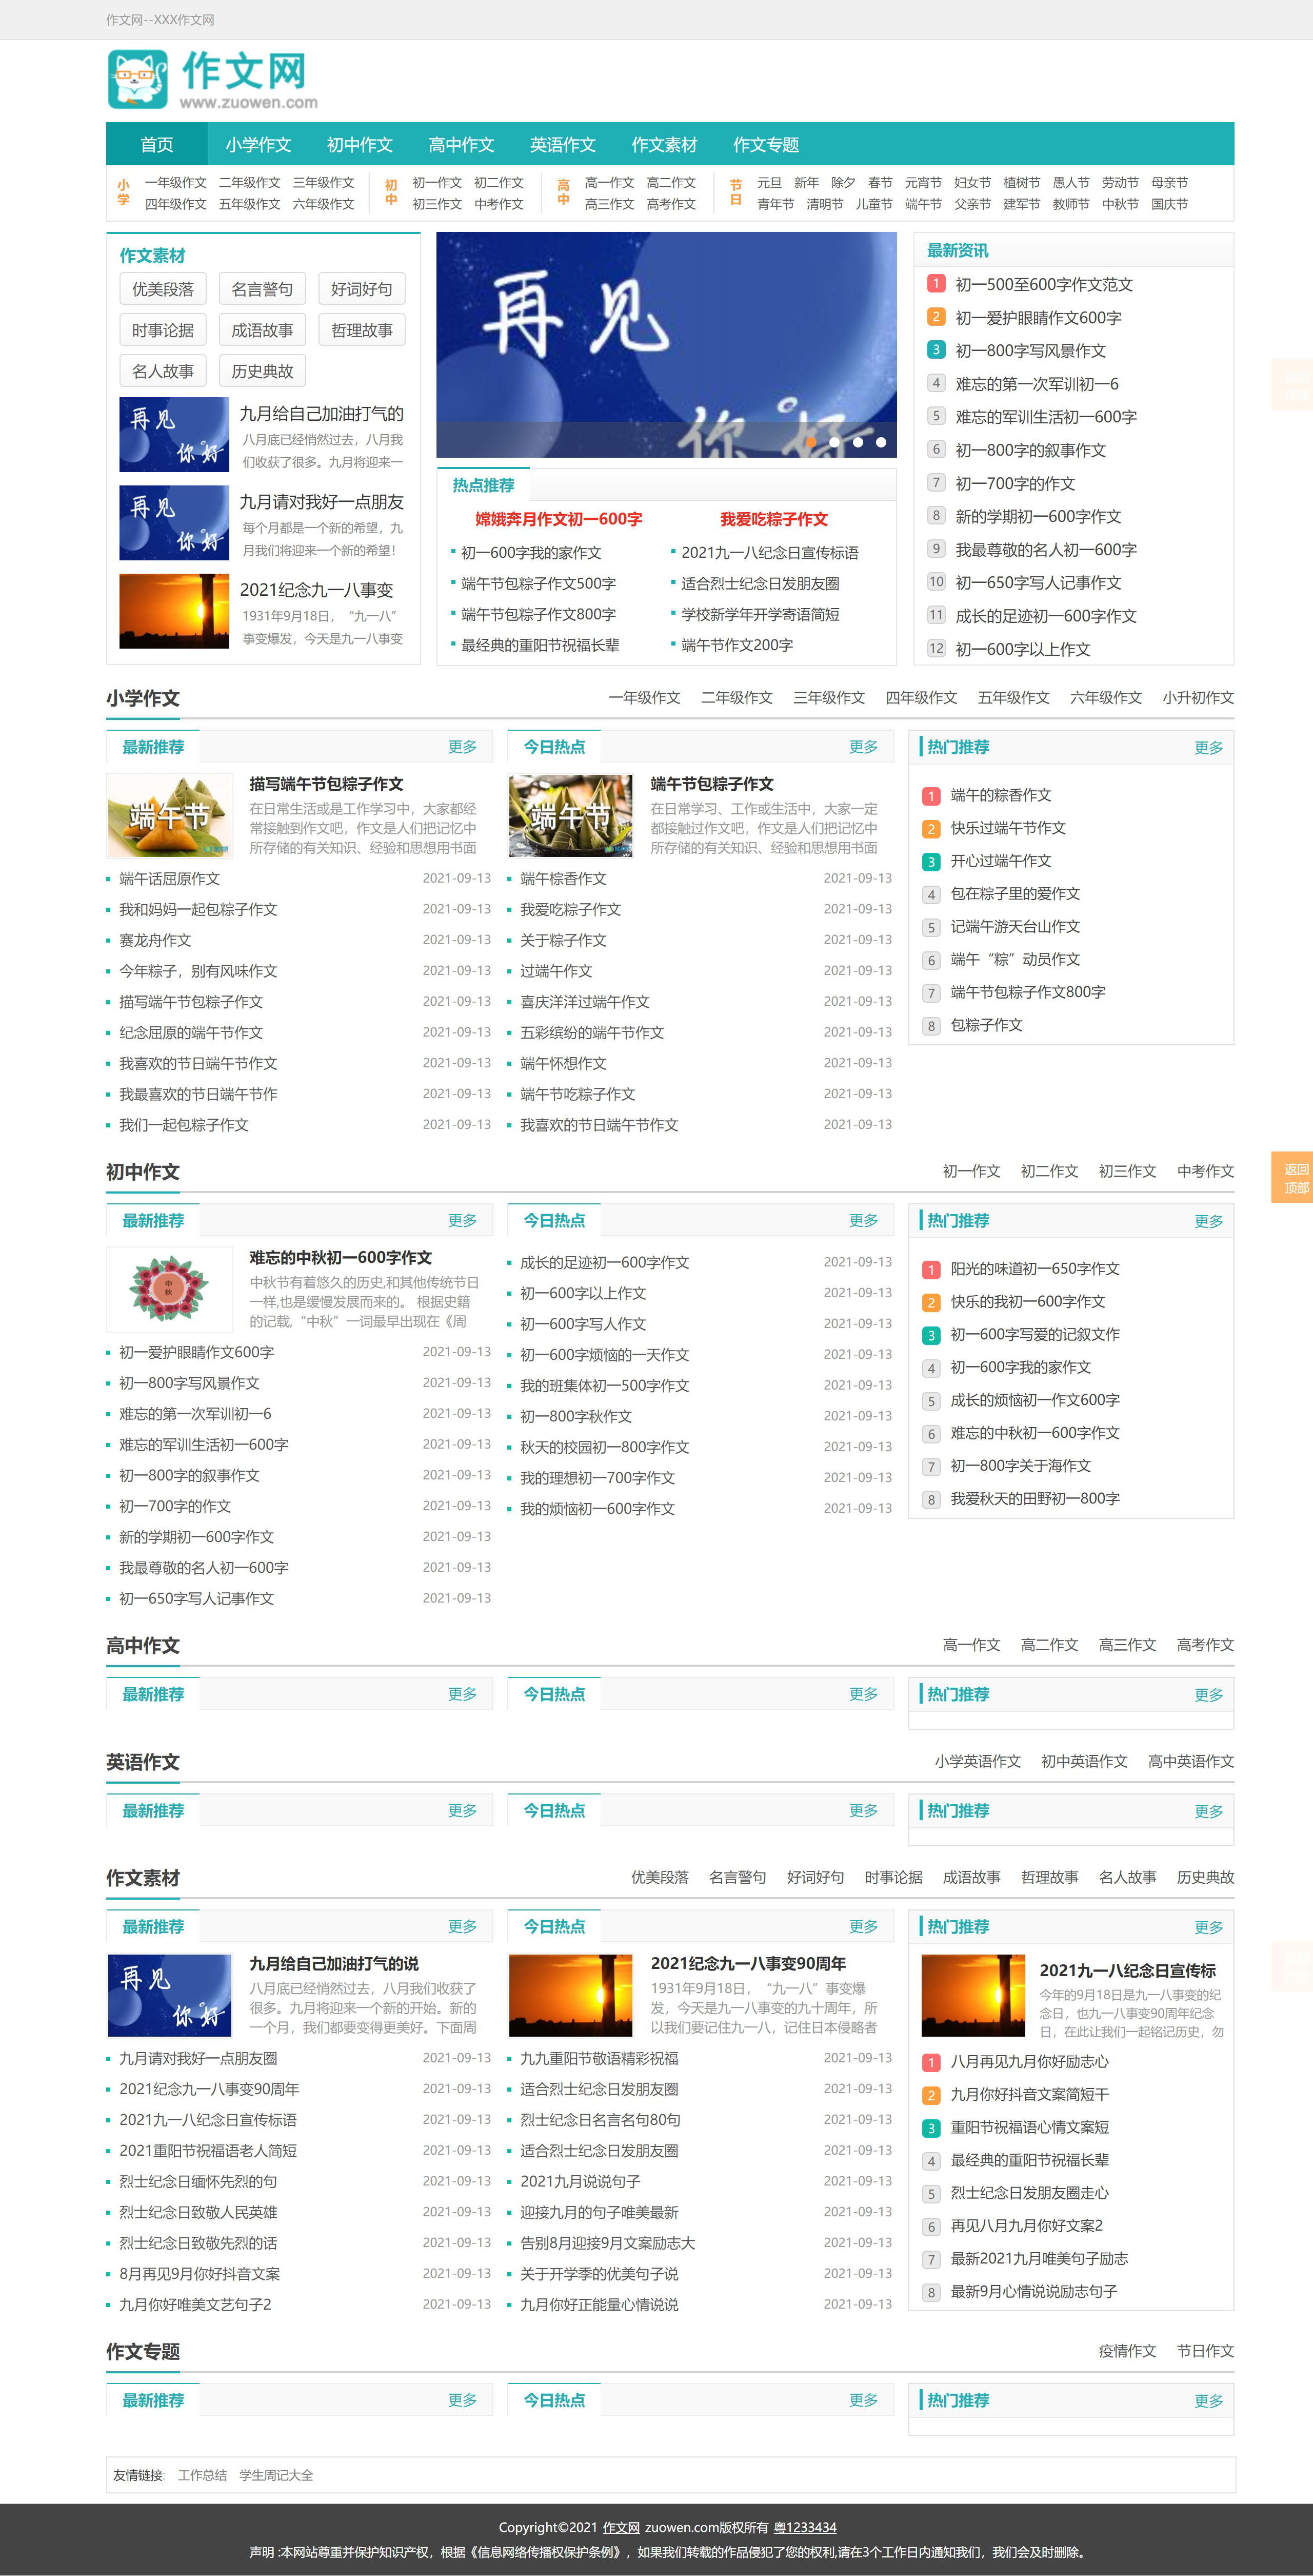
Task: Open the 作文素材 navigation tab
Action: (x=665, y=144)
